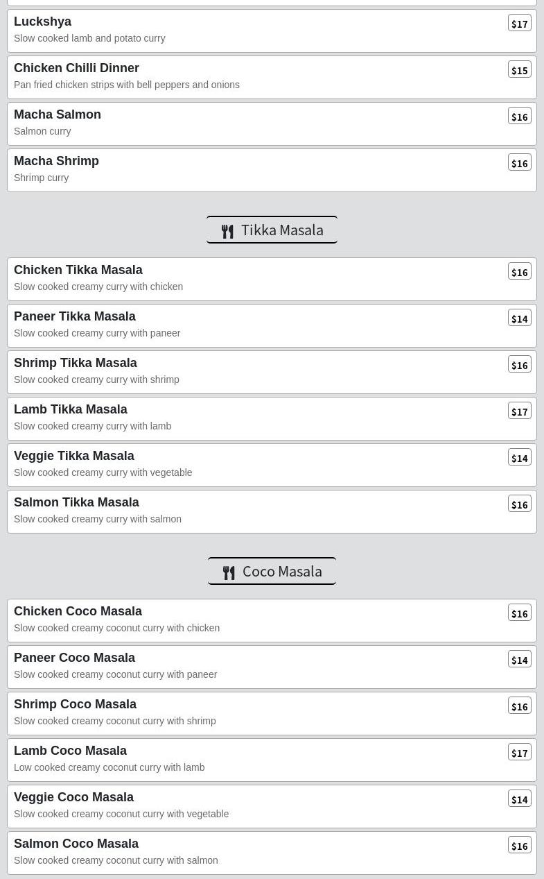Choose the Macha Salmon entry

(x=58, y=114)
